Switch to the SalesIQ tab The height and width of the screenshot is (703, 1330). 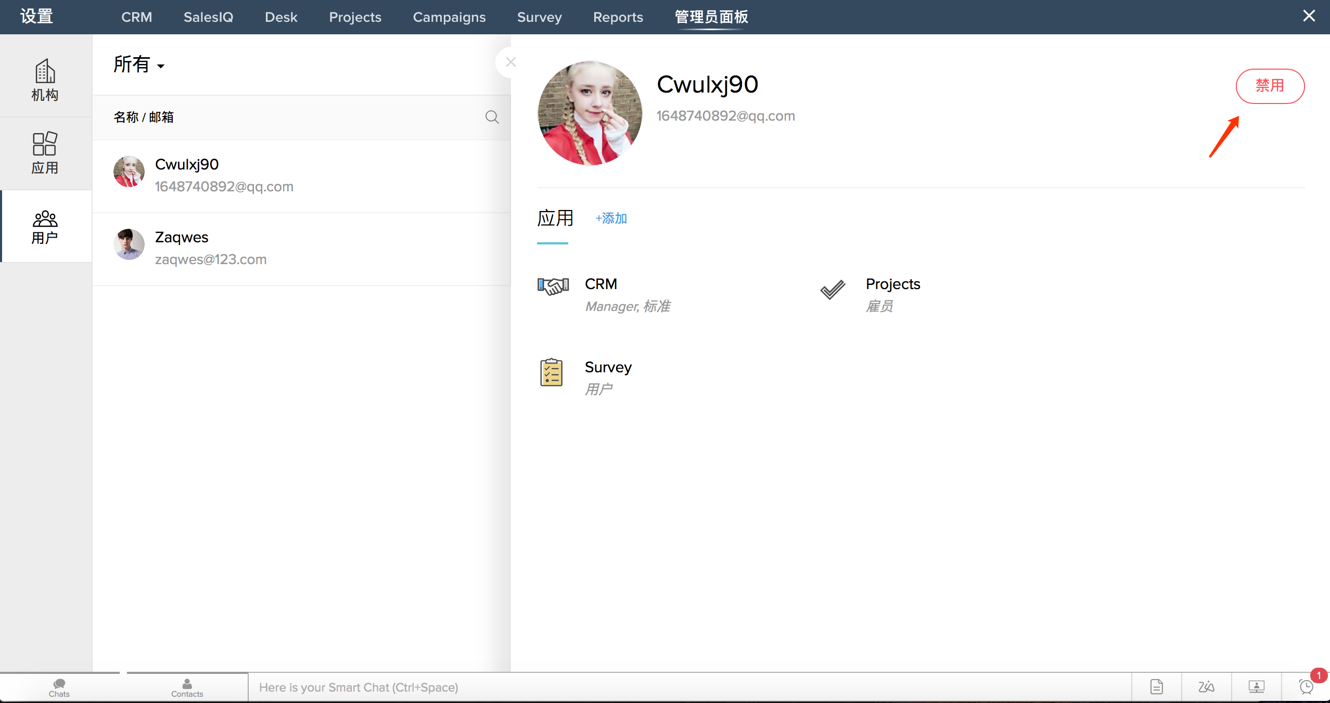click(208, 17)
